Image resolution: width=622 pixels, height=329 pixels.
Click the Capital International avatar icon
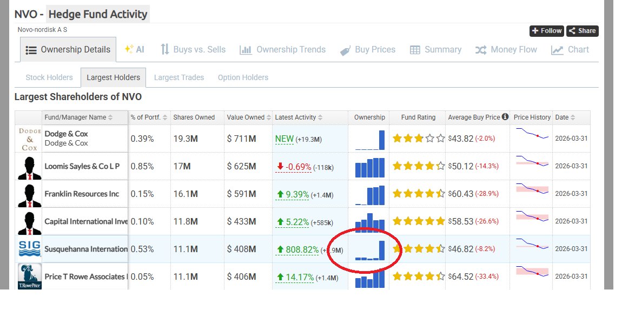[x=30, y=222]
